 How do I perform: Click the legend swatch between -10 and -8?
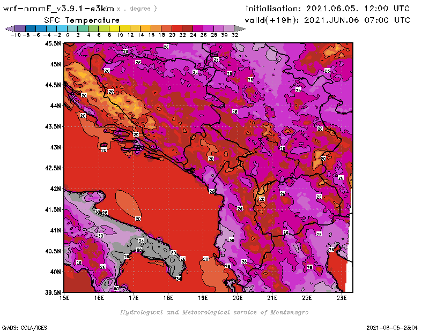pyautogui.click(x=20, y=28)
